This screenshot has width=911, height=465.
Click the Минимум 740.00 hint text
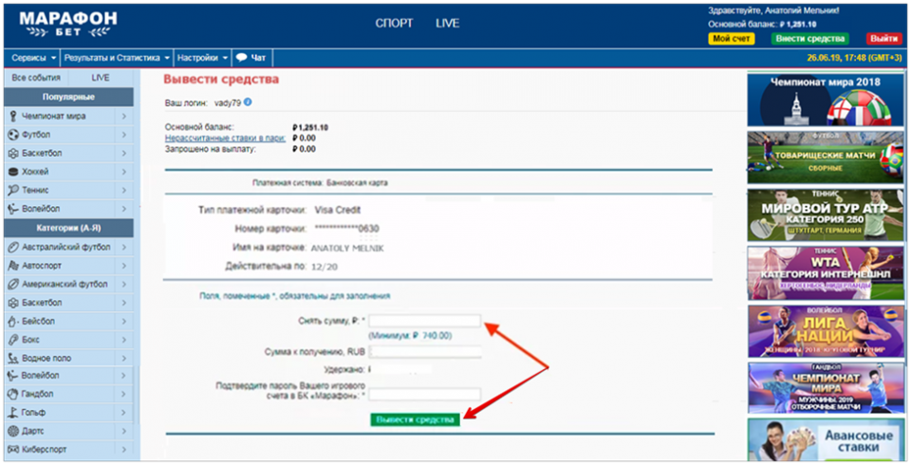coord(410,335)
